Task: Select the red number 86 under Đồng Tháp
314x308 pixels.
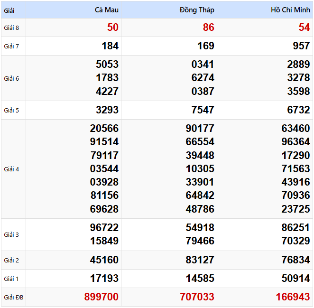Action: pyautogui.click(x=209, y=28)
